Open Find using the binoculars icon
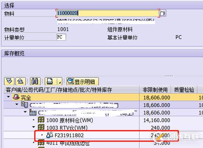The image size is (203, 148). [35, 81]
